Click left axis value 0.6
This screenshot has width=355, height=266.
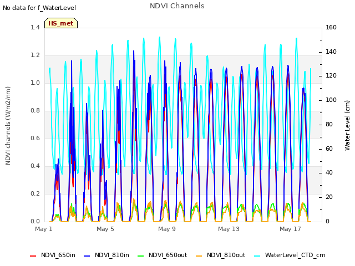(x=35, y=138)
